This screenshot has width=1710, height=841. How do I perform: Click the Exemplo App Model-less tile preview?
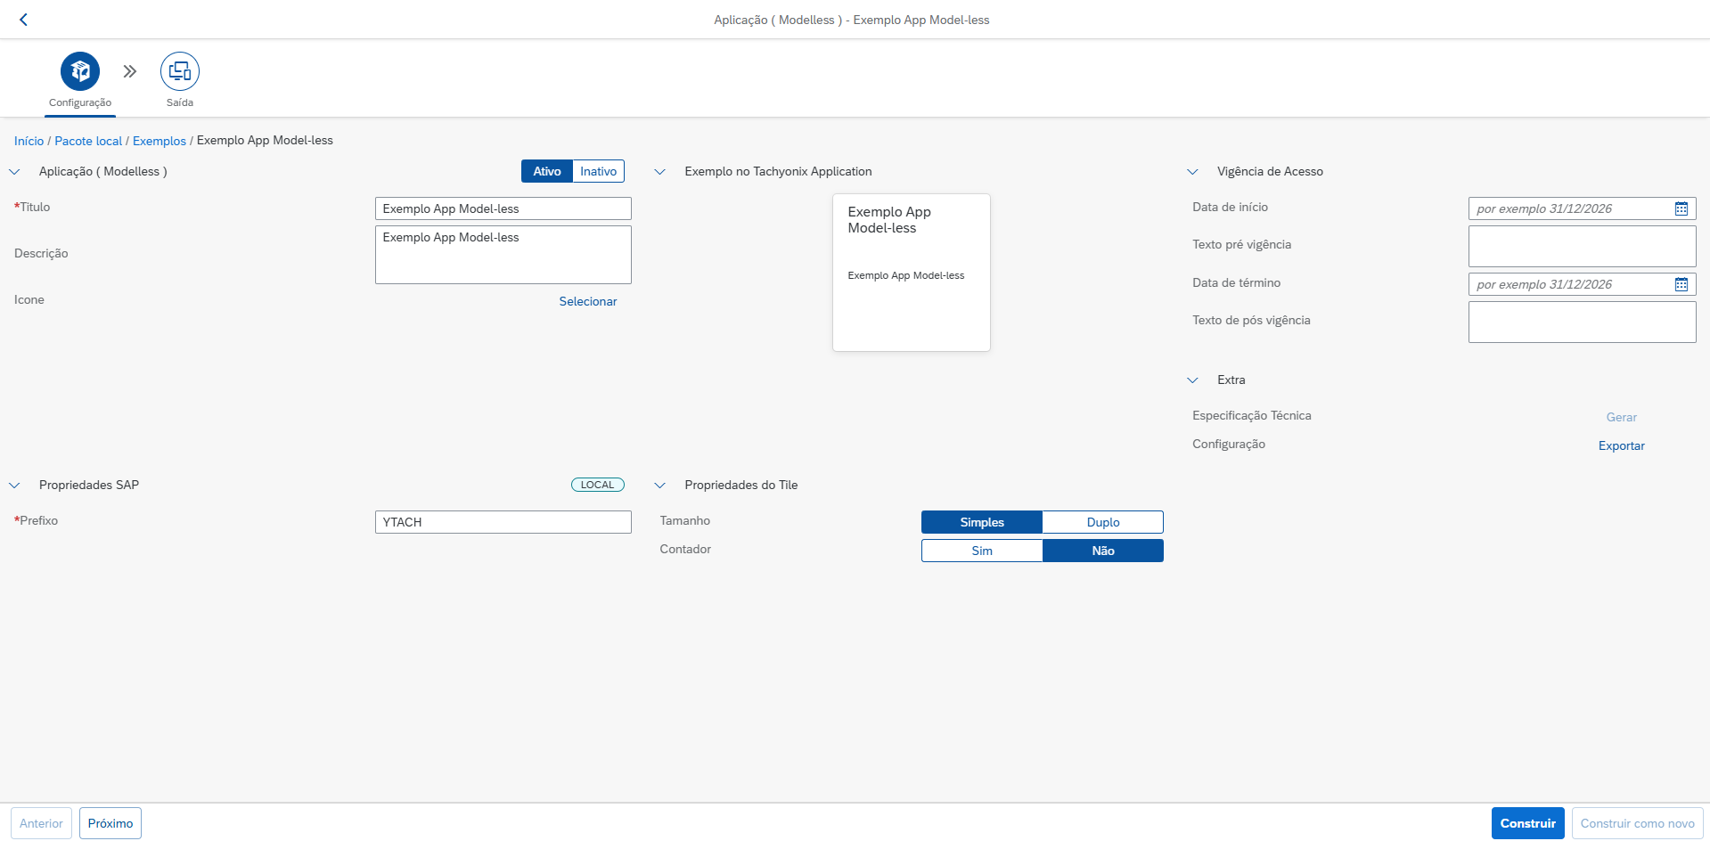click(x=912, y=273)
